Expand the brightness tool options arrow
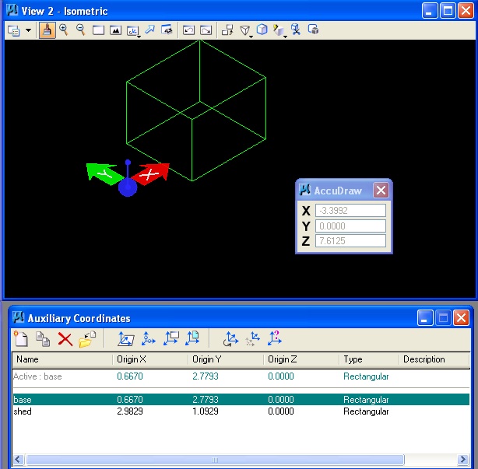This screenshot has width=478, height=469. (x=286, y=37)
